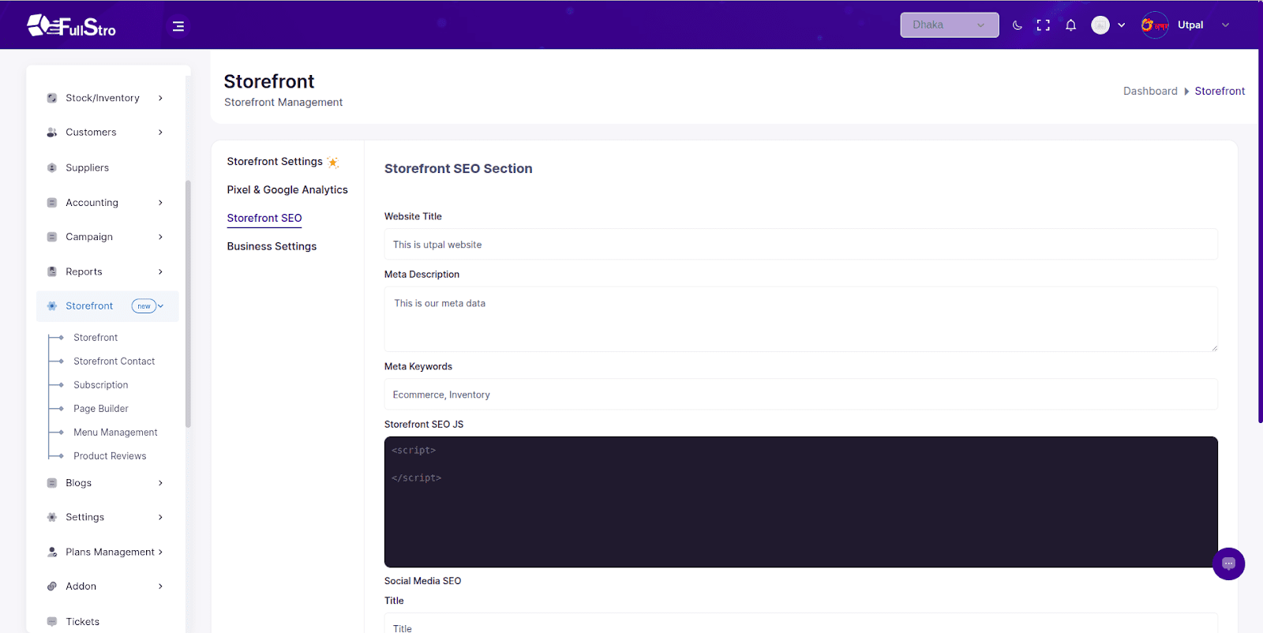This screenshot has height=633, width=1263.
Task: Toggle dark mode with the moon icon
Action: [x=1018, y=25]
